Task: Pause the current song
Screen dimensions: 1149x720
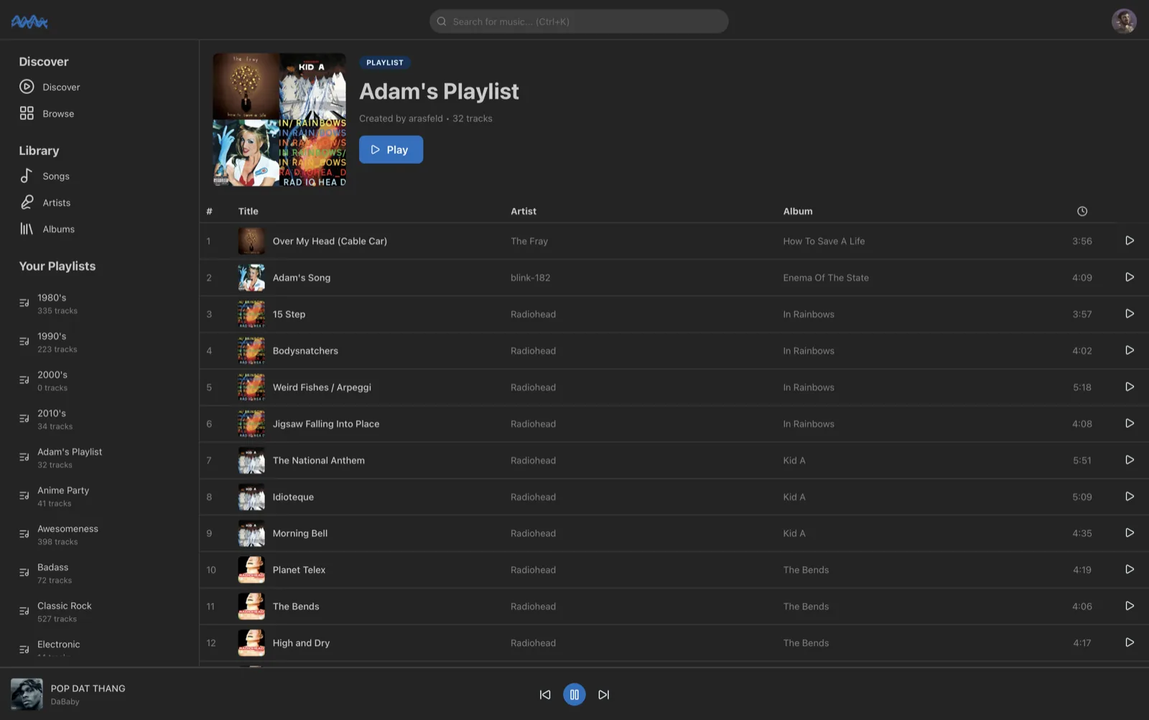Action: point(574,694)
